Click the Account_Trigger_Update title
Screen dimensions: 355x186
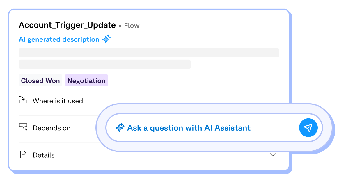[x=67, y=25]
